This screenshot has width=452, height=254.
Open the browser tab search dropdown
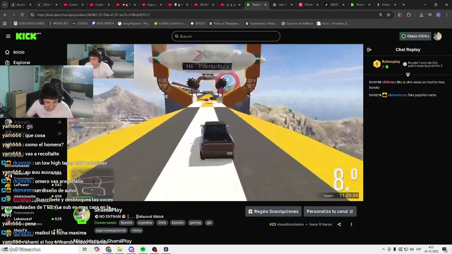5,5
